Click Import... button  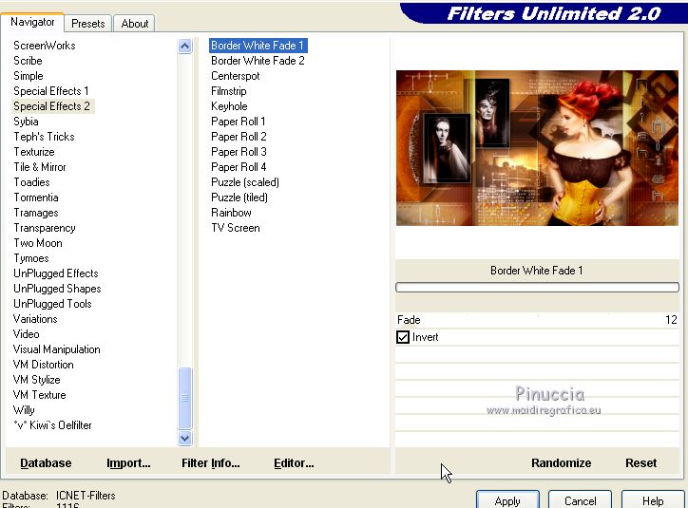128,462
